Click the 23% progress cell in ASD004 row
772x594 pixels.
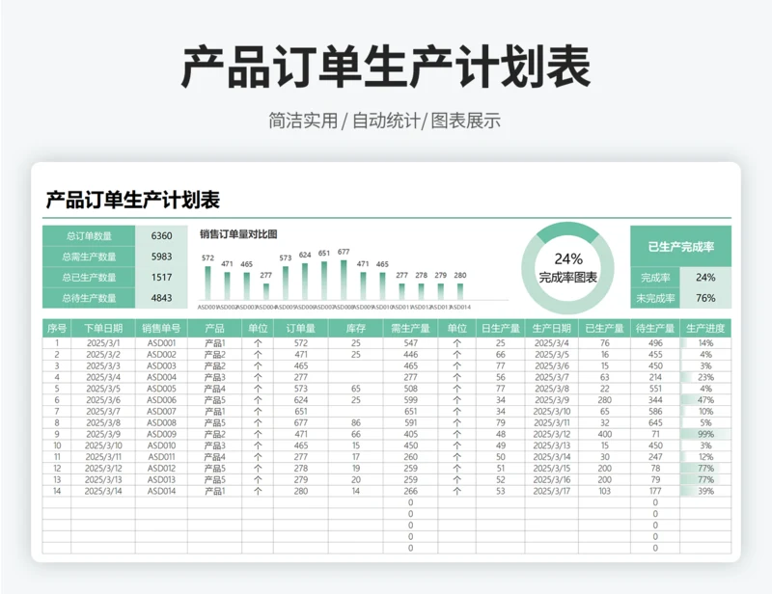click(705, 377)
